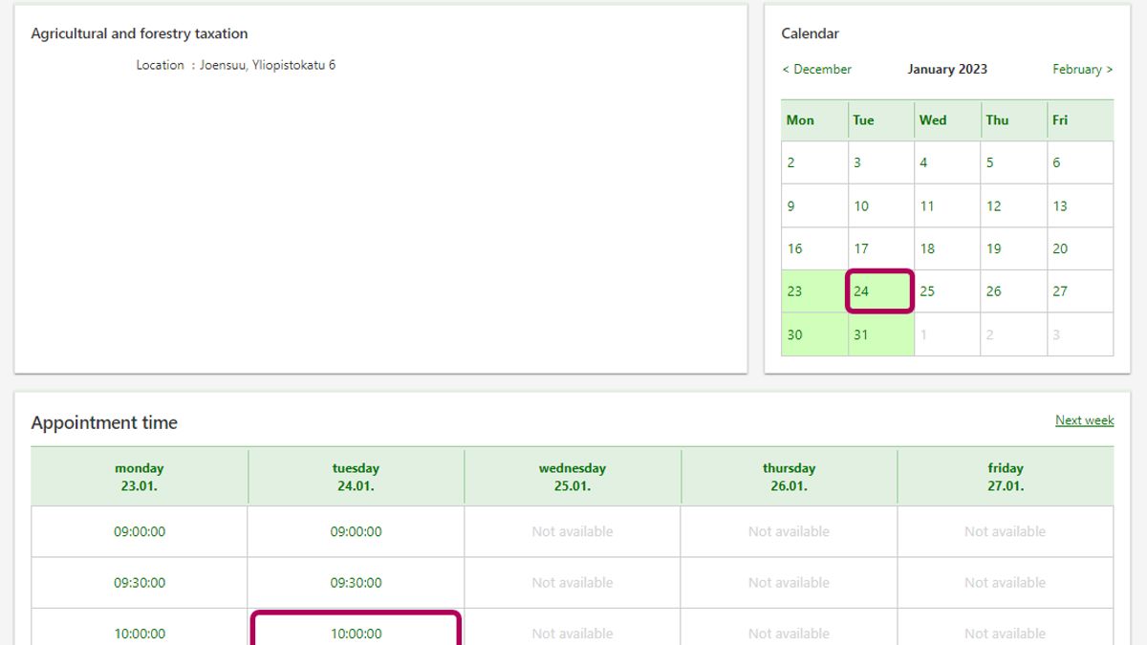Pick January 30 in the calendar
This screenshot has height=645, width=1147.
point(795,334)
